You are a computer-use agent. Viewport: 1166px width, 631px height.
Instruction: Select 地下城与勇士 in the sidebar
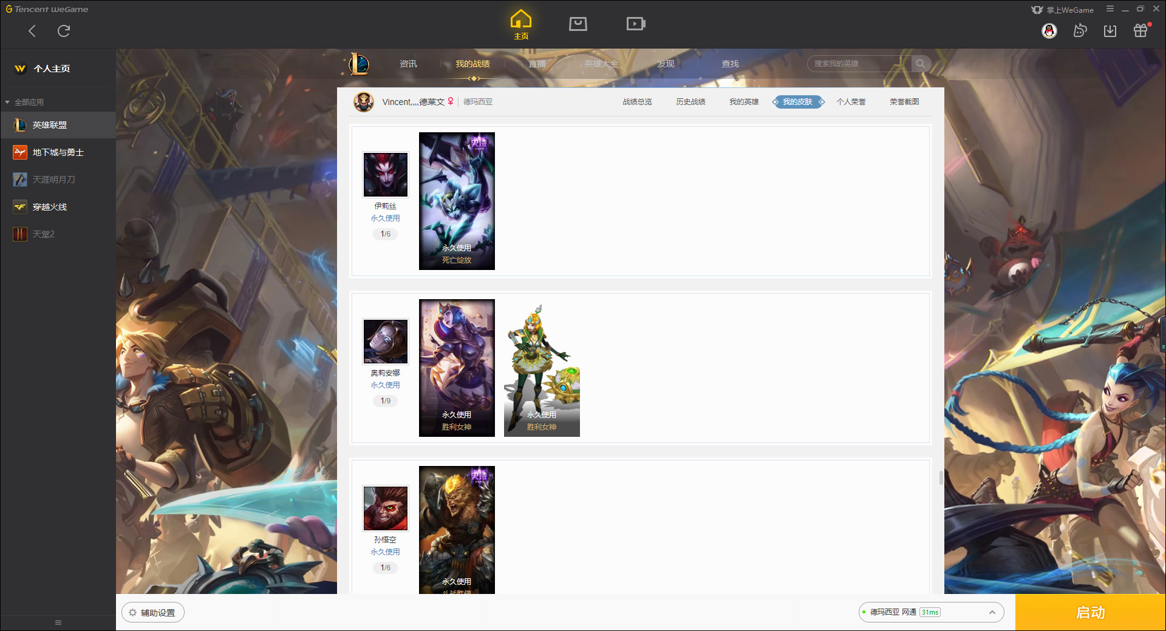click(58, 152)
